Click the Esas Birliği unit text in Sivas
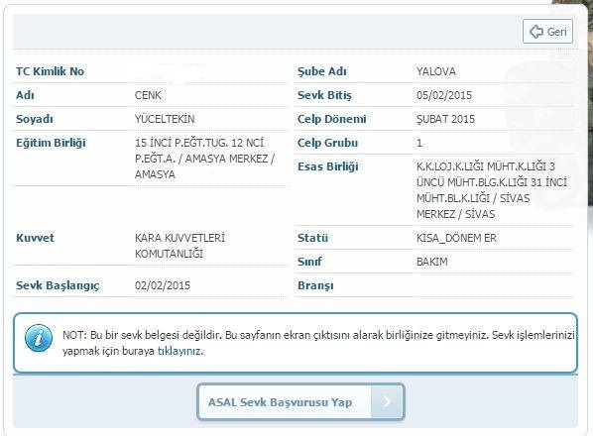Viewport: 593px width, 436px height. click(x=492, y=190)
